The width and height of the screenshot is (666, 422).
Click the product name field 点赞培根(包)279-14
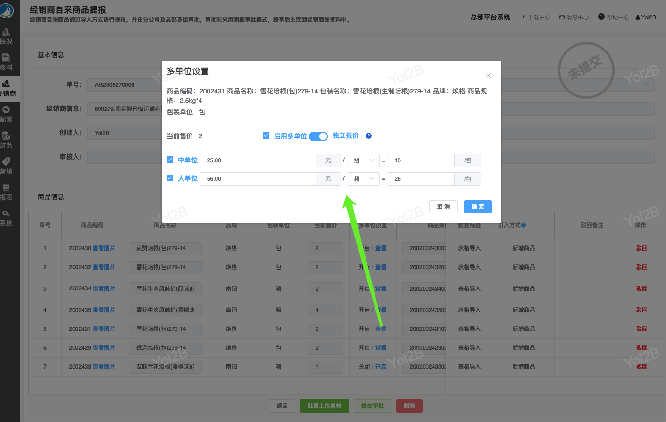pyautogui.click(x=165, y=248)
